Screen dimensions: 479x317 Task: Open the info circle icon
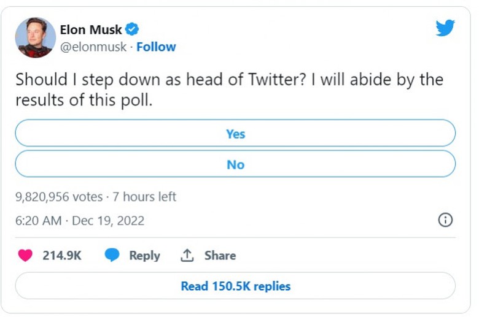coord(445,220)
